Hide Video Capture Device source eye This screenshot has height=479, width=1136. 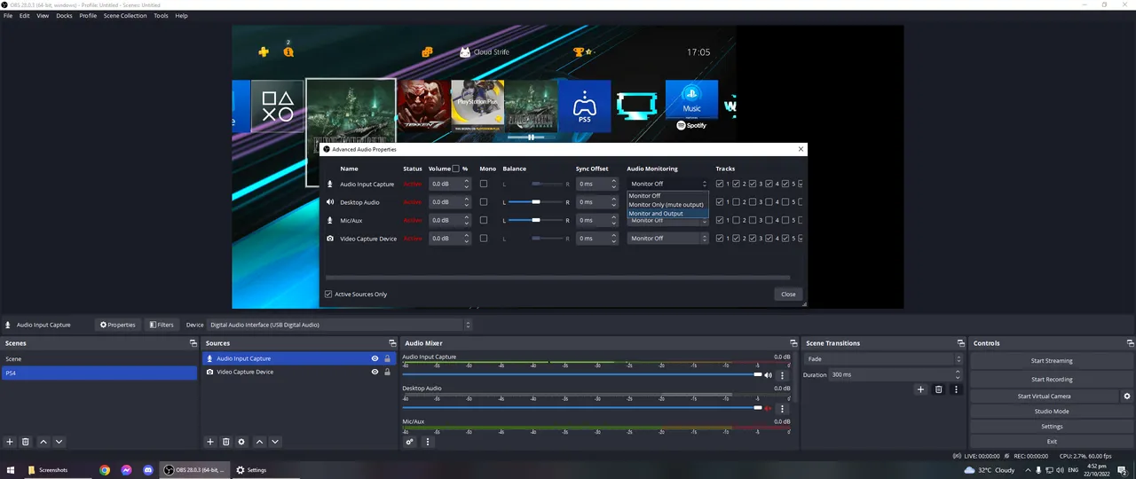click(375, 372)
